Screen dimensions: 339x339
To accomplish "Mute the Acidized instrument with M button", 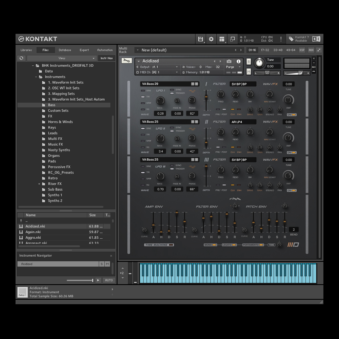I will (249, 72).
